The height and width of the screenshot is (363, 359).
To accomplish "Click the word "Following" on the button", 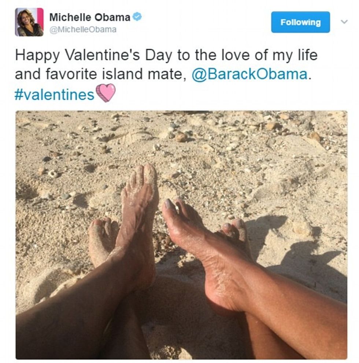I will [x=300, y=22].
